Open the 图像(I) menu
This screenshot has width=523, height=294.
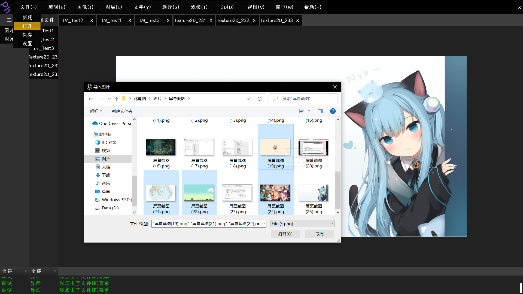pyautogui.click(x=85, y=7)
